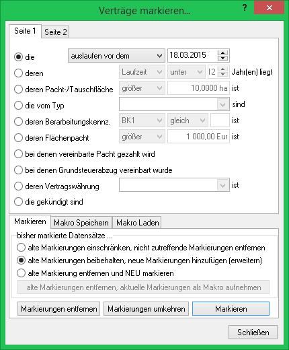Image resolution: width=289 pixels, height=350 pixels.
Task: Click the Berarbeitungskennz. value field
Action: point(220,120)
